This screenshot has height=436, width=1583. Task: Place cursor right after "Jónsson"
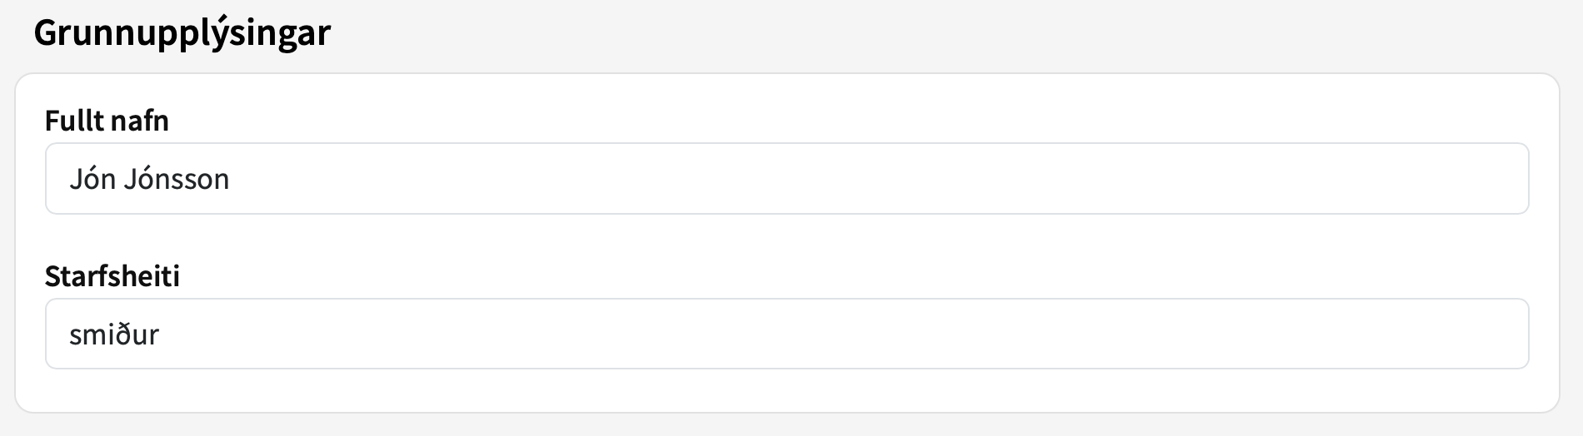pyautogui.click(x=231, y=179)
